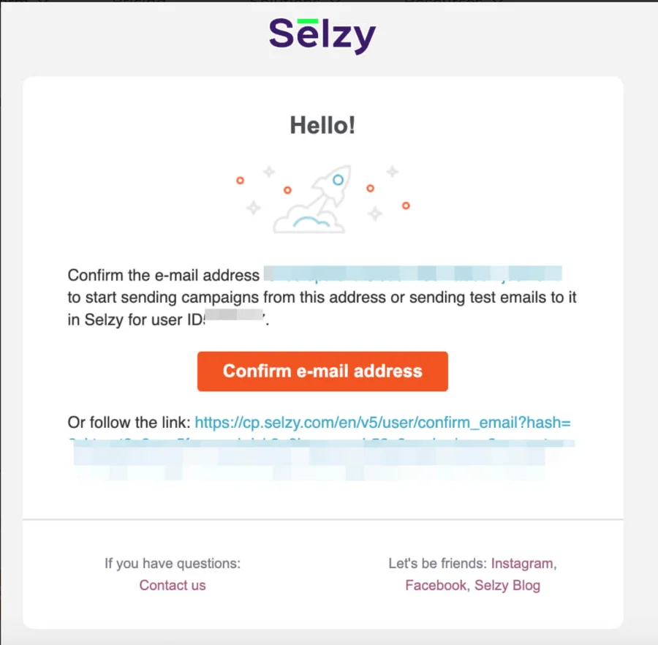This screenshot has width=658, height=645.
Task: Click the blurred user ID value
Action: coord(235,319)
